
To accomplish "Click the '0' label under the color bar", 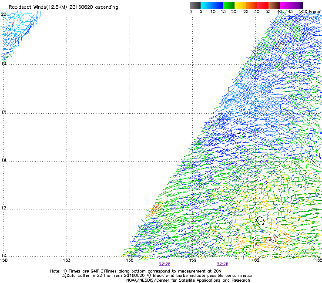I will coord(191,11).
